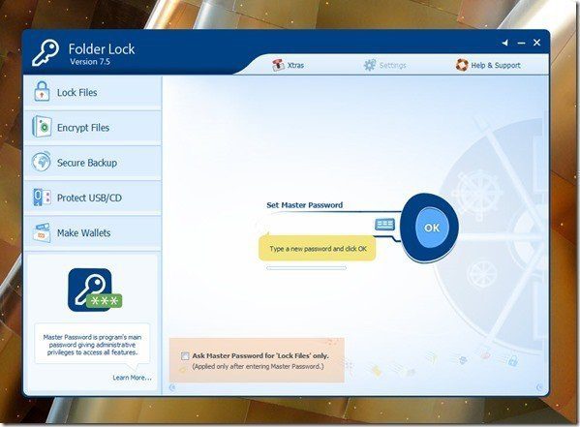Screen dimensions: 580x427
Task: Click the padlock icon beside Lock Files
Action: [x=42, y=91]
